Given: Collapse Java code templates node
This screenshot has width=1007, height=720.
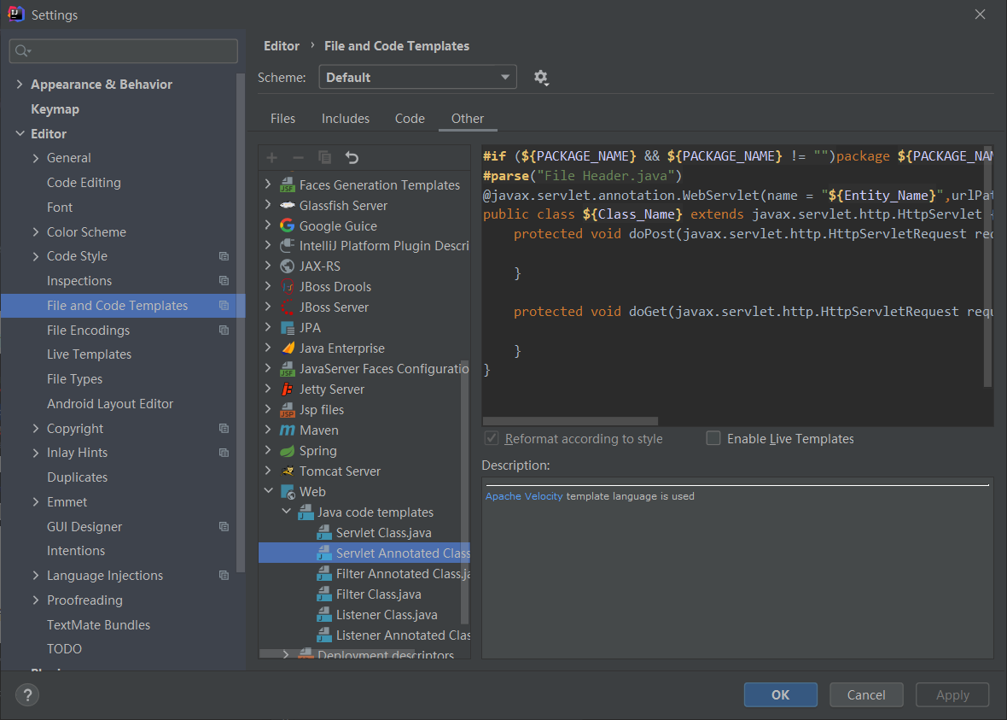Looking at the screenshot, I should pos(287,512).
